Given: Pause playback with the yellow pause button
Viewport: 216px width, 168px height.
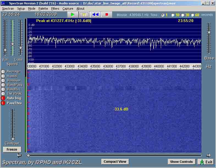Looking at the screenshot, I should [84, 15].
